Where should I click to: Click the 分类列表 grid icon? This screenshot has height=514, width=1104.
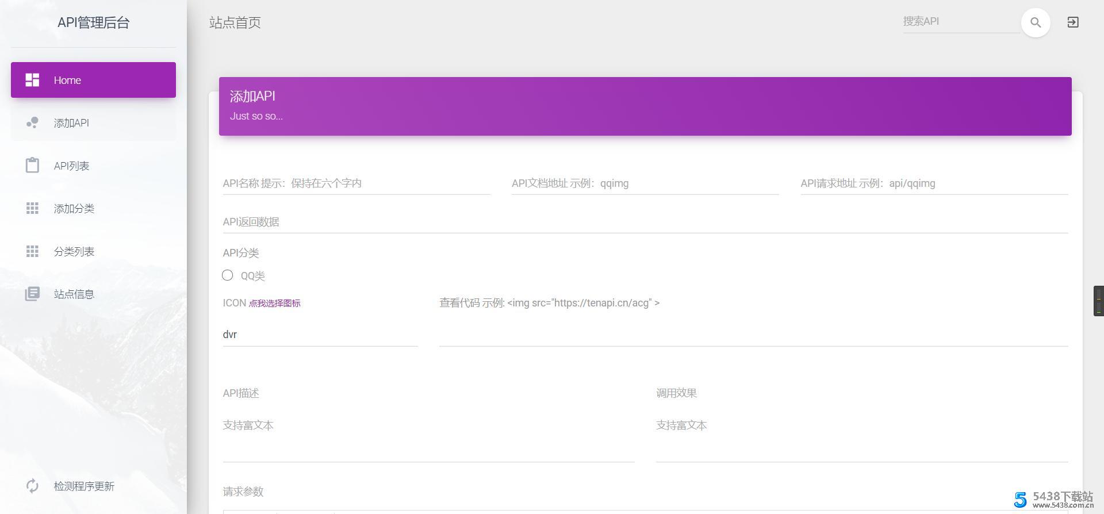click(x=32, y=251)
